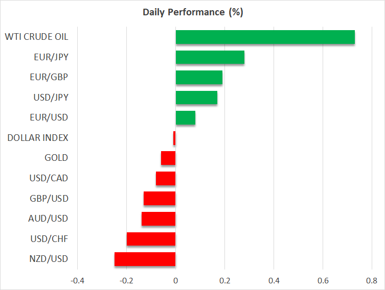Select the DOLLAR INDEX category label
Screen dimensions: 385x290
click(38, 138)
